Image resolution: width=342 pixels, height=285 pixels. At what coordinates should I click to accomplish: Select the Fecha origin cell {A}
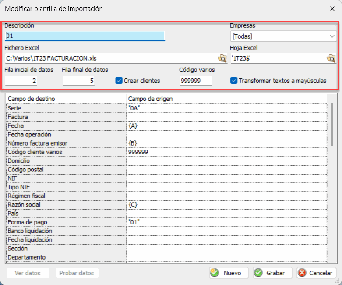click(227, 126)
